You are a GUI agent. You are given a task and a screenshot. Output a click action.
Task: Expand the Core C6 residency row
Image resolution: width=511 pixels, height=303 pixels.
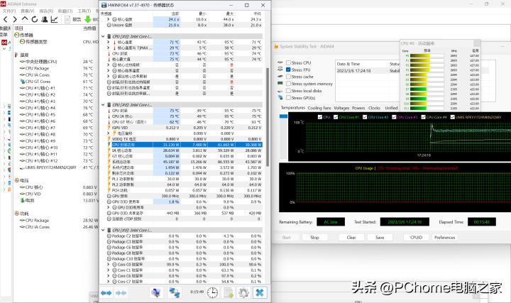pos(109,275)
